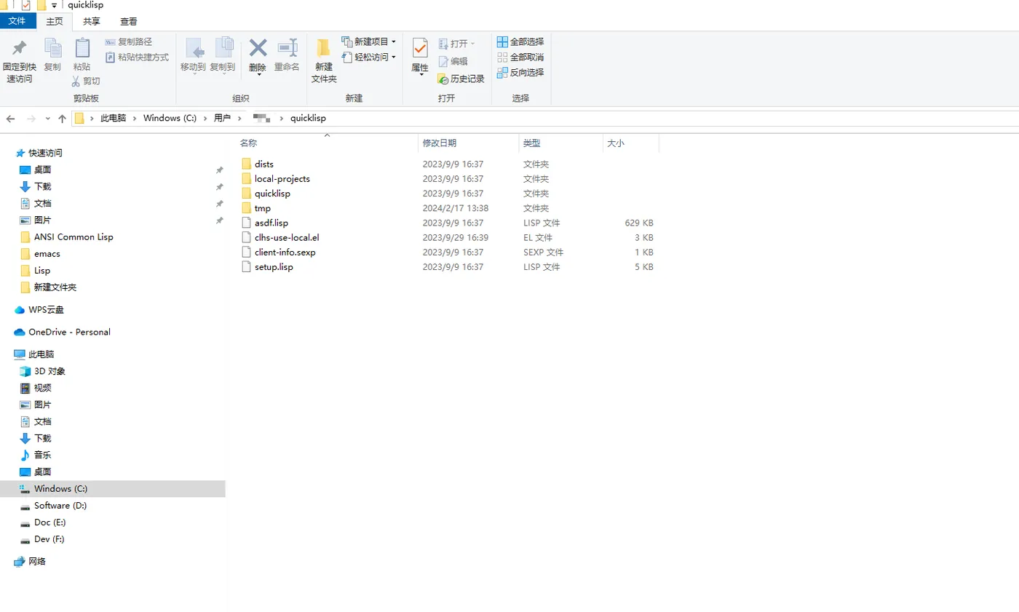This screenshot has height=612, width=1019.
Task: Select the tmp folder row
Action: 447,208
